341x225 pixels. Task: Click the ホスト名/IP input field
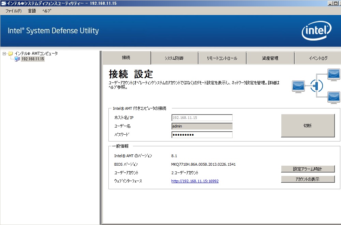tap(202, 118)
